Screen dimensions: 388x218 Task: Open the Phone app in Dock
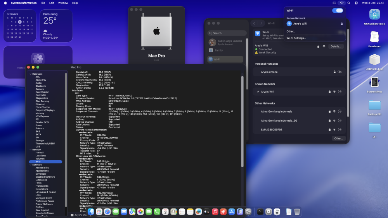(157, 211)
